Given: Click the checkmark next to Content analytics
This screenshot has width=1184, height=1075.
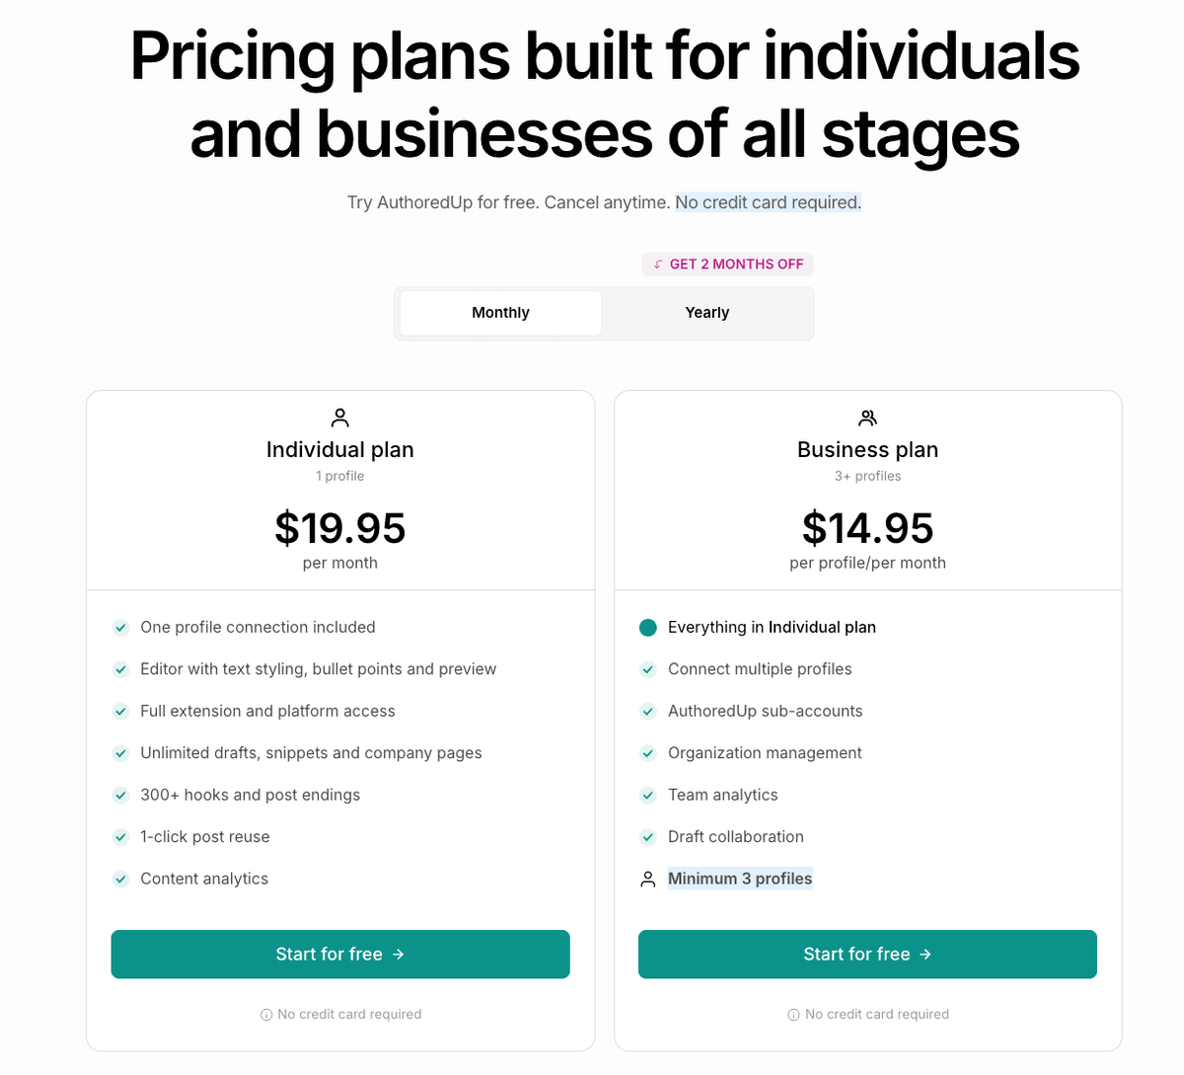Looking at the screenshot, I should [x=120, y=879].
